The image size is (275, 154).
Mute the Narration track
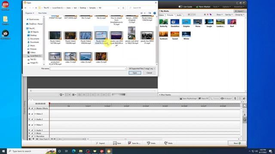(x=29, y=136)
